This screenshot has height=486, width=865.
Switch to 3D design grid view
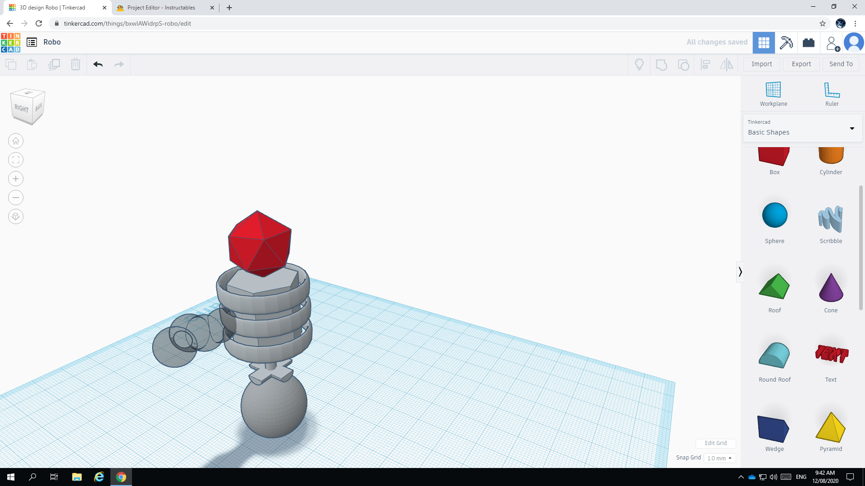pyautogui.click(x=764, y=43)
